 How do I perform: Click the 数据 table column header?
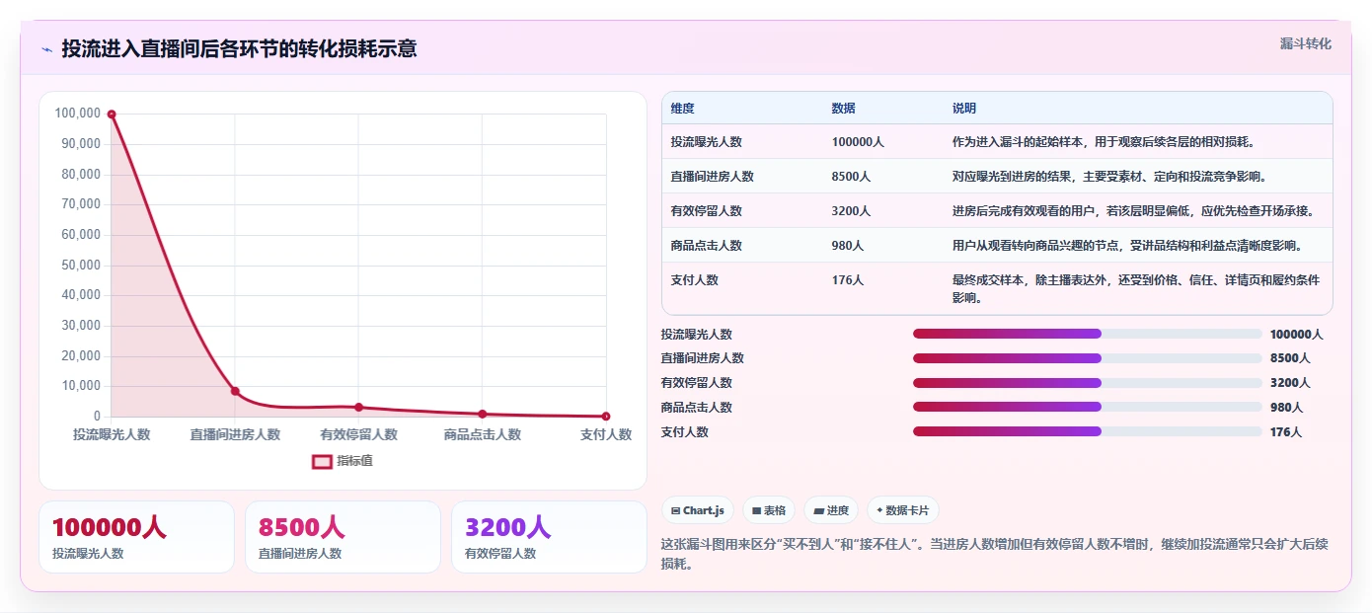click(x=843, y=108)
